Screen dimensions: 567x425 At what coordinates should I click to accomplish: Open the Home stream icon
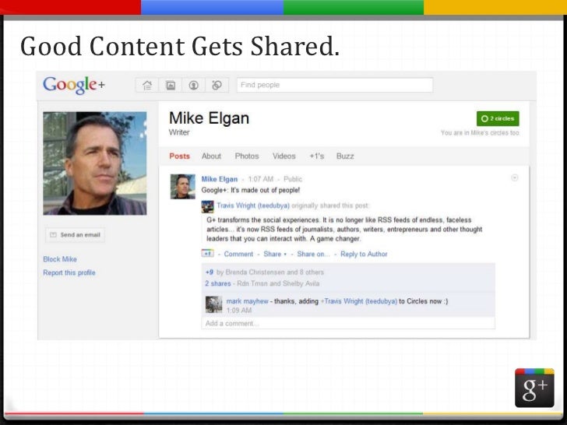click(146, 86)
